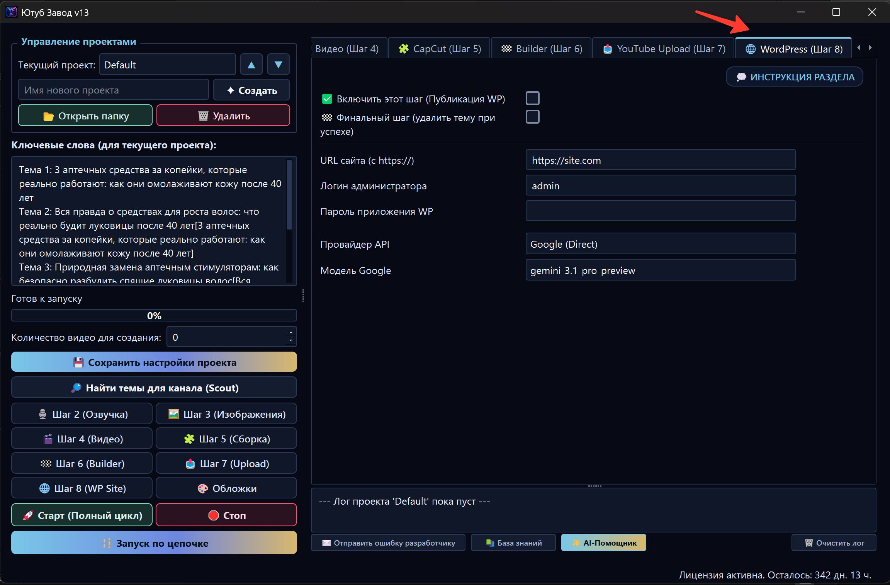The height and width of the screenshot is (585, 890).
Task: Select the WordPress (Шаг 8) tab
Action: 793,49
